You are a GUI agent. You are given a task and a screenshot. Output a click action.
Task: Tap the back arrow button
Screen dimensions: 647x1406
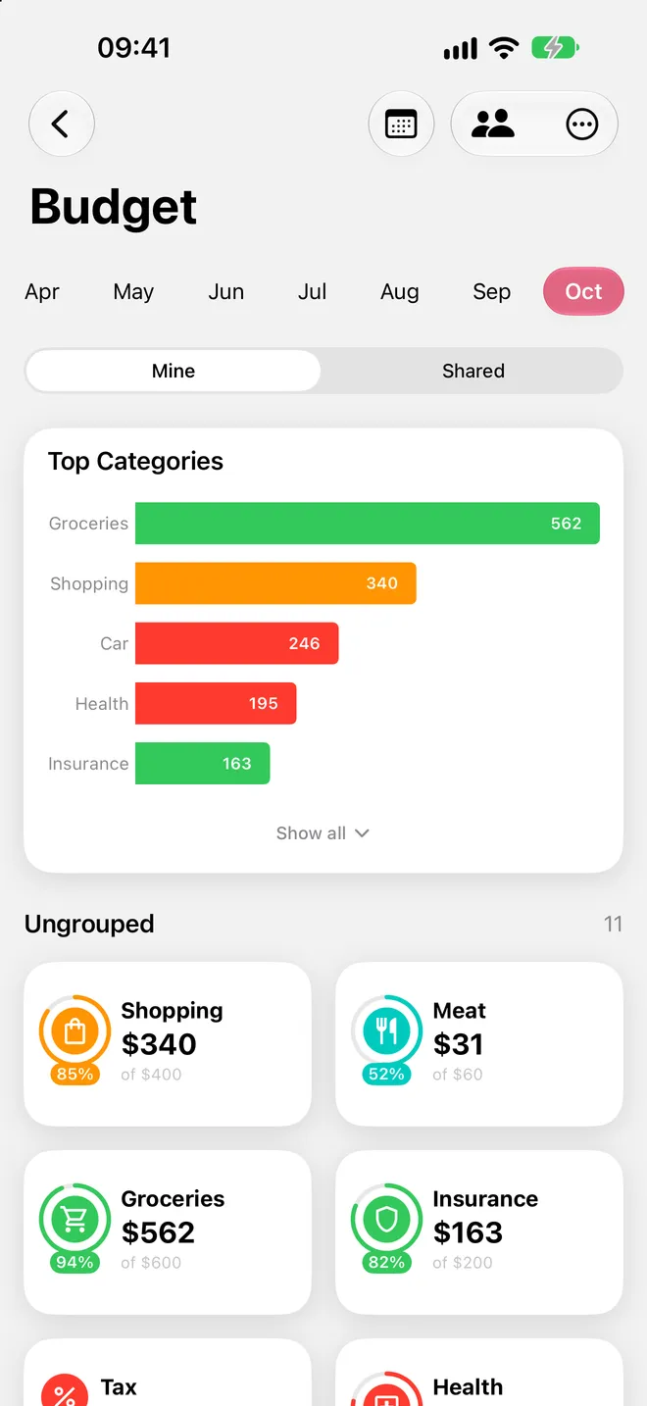pyautogui.click(x=61, y=125)
